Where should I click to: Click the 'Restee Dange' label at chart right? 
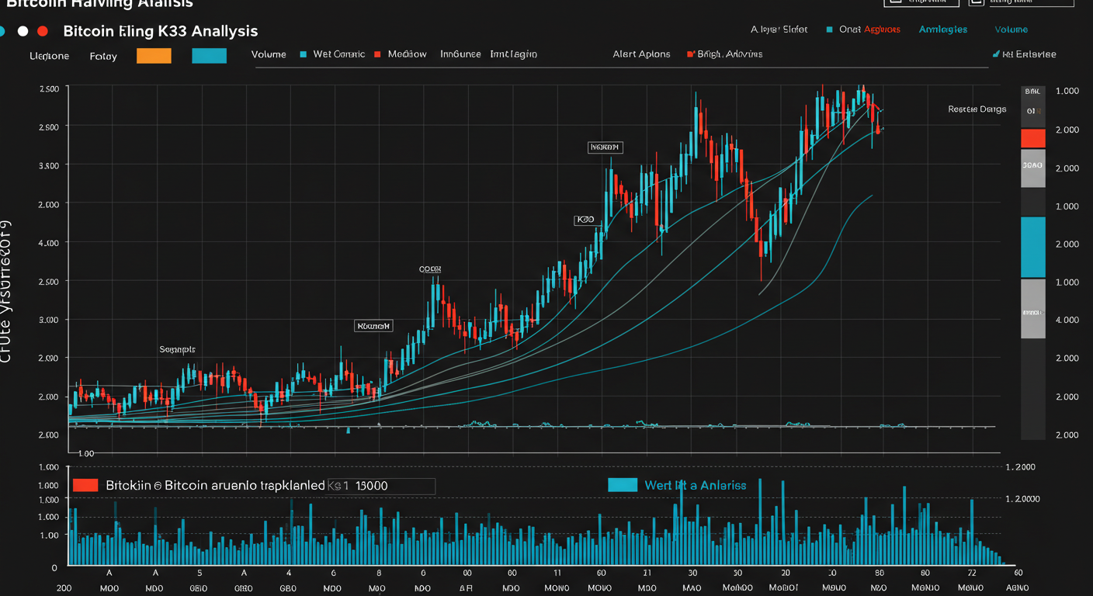click(x=977, y=109)
